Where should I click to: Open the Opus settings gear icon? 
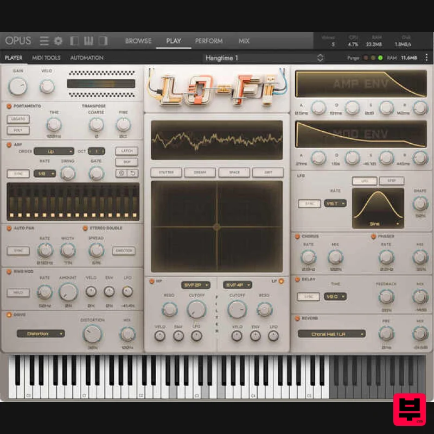click(x=58, y=41)
